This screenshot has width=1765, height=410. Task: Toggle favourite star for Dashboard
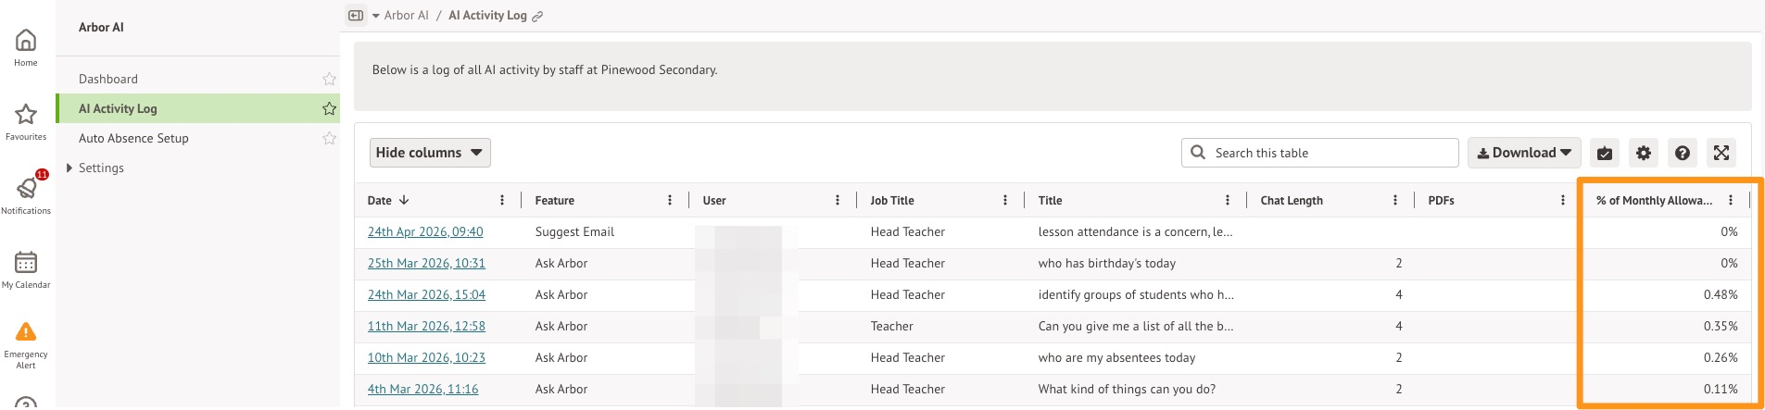(x=329, y=80)
